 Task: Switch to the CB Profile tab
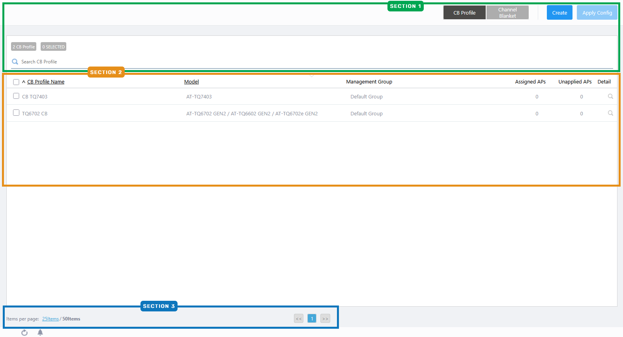(x=464, y=13)
